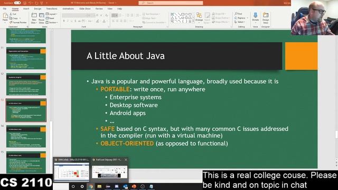338x190 pixels.
Task: Switch to the Slide Show tab
Action: click(85, 9)
